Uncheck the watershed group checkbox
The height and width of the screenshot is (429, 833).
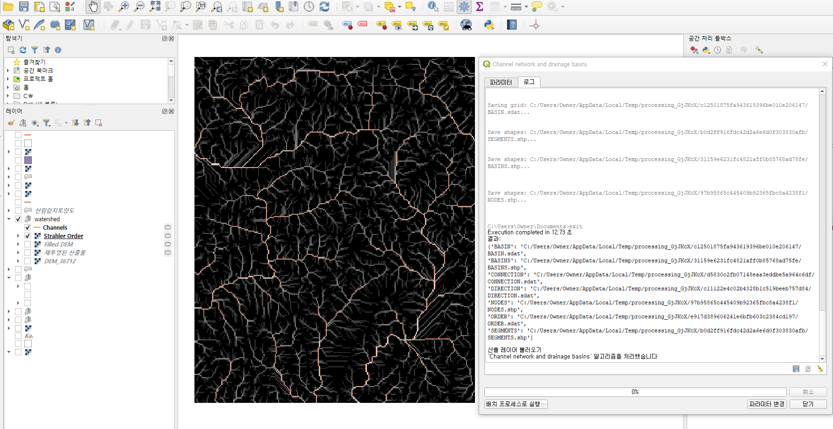[18, 219]
